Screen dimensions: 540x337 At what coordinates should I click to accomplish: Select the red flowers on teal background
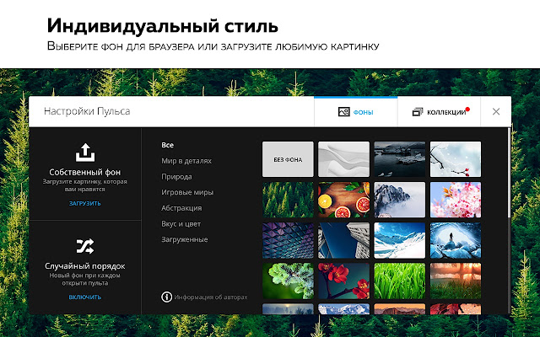pyautogui.click(x=343, y=281)
